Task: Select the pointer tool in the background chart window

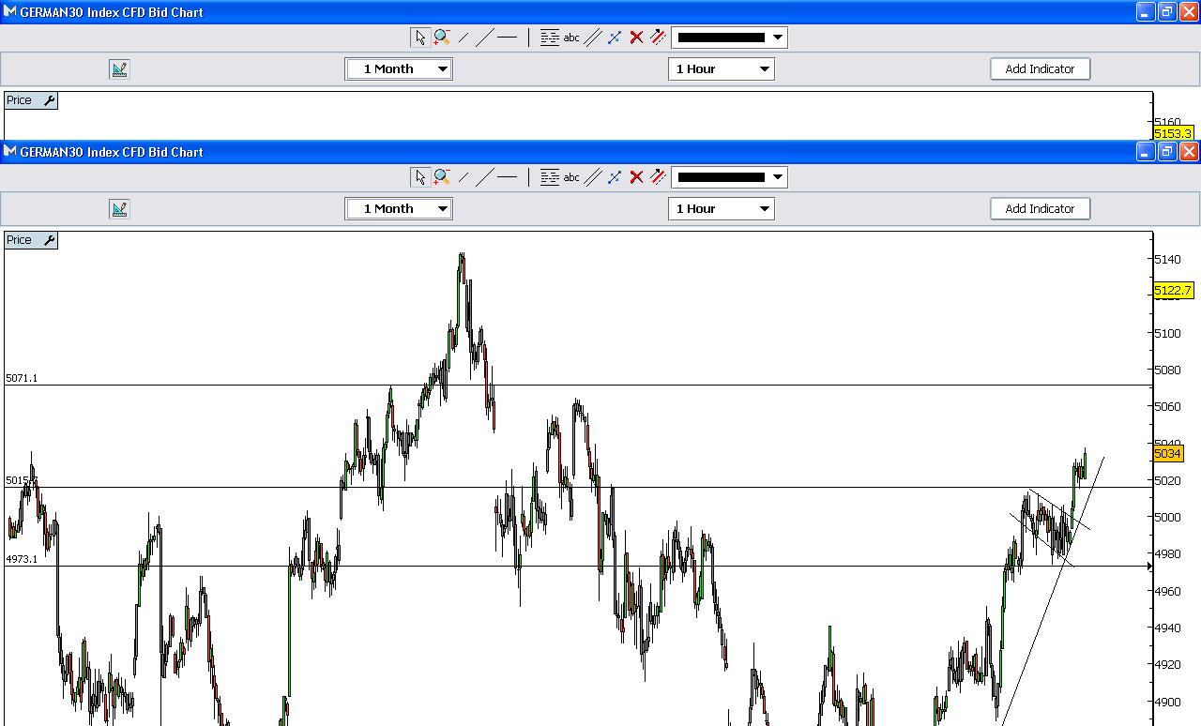Action: click(419, 38)
